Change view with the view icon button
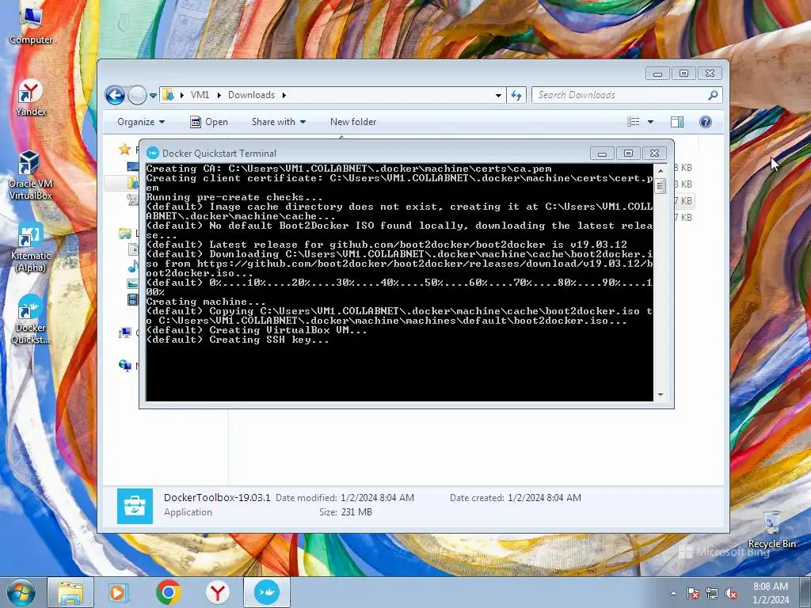811x608 pixels. [x=633, y=121]
